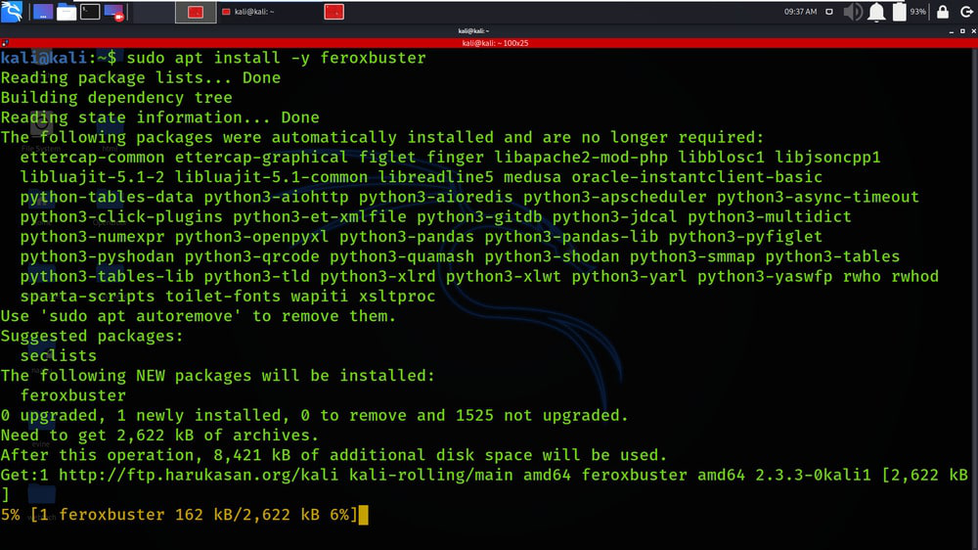This screenshot has height=550, width=978.
Task: Click the 'kali@kali' prompt text
Action: tap(44, 58)
